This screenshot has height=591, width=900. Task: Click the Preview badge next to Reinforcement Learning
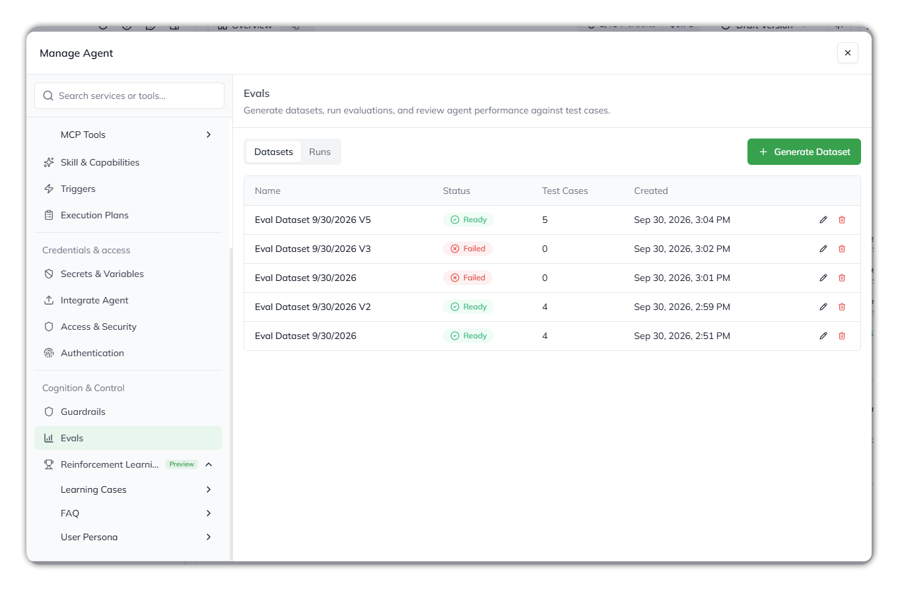182,464
